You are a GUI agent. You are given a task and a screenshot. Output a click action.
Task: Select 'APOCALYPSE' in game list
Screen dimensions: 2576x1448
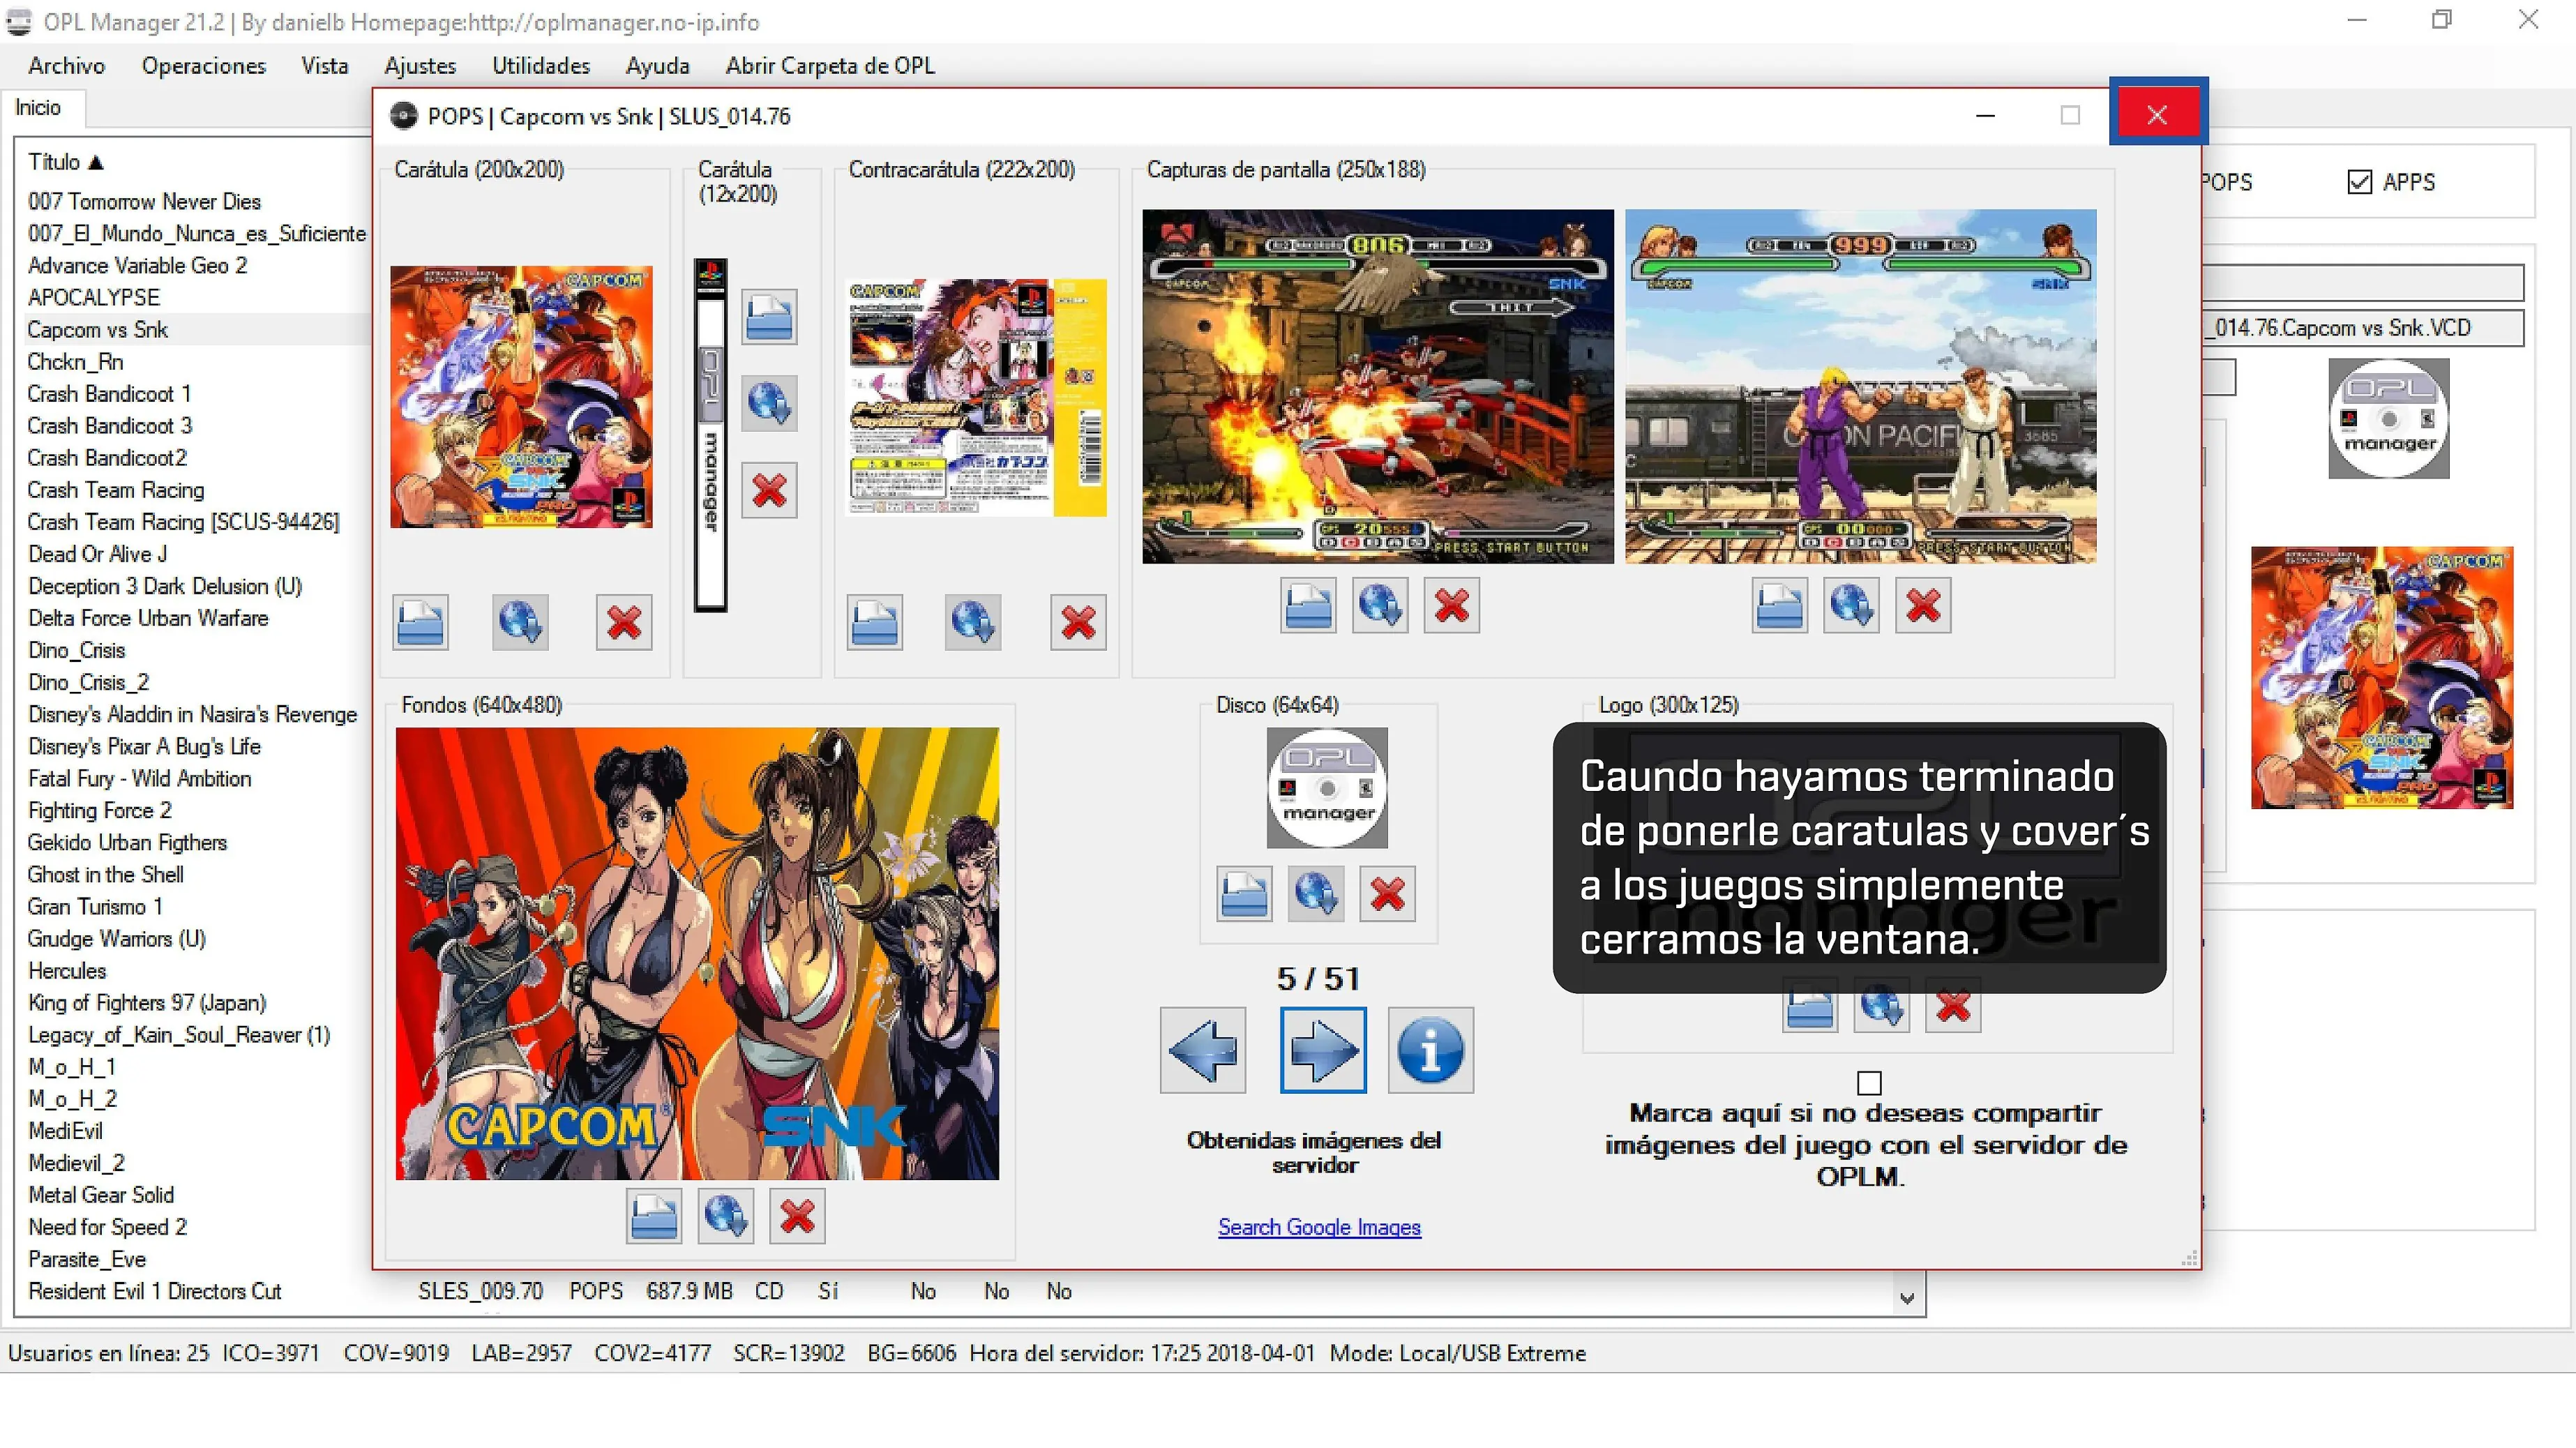tap(94, 297)
